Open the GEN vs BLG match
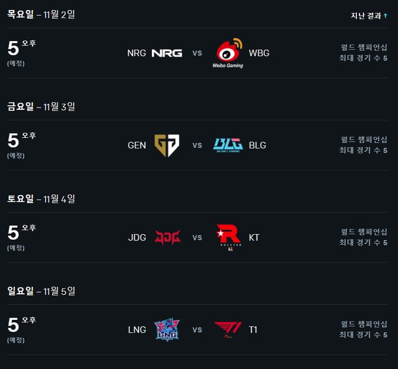This screenshot has width=398, height=369. [x=197, y=145]
